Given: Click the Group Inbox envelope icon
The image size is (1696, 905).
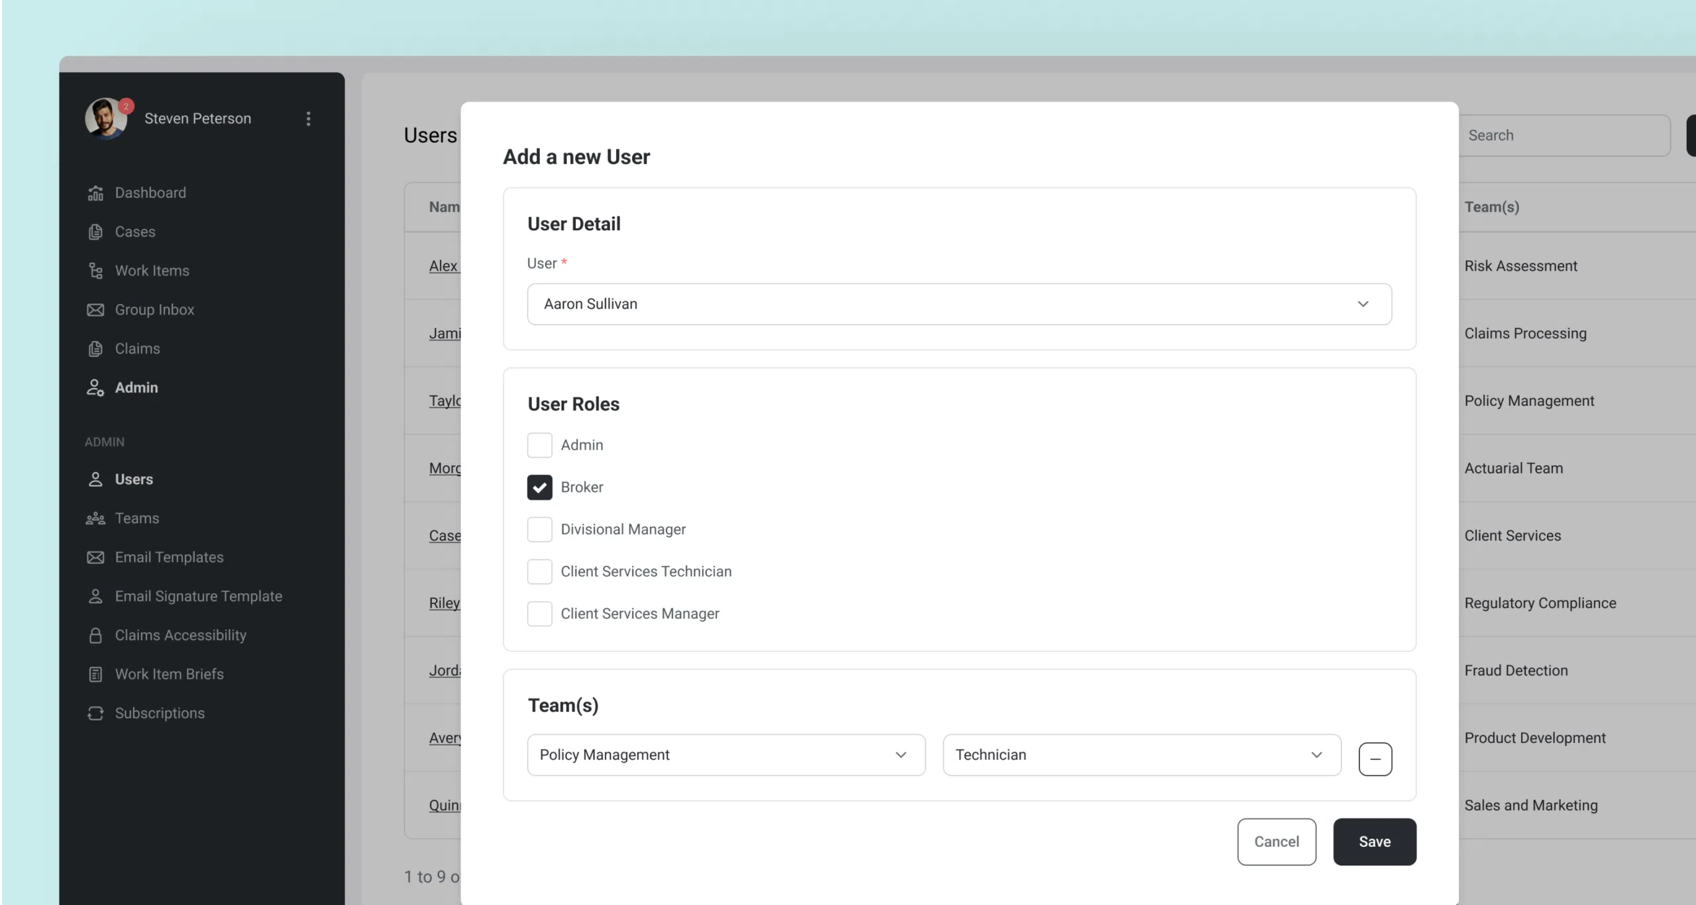Looking at the screenshot, I should point(95,310).
